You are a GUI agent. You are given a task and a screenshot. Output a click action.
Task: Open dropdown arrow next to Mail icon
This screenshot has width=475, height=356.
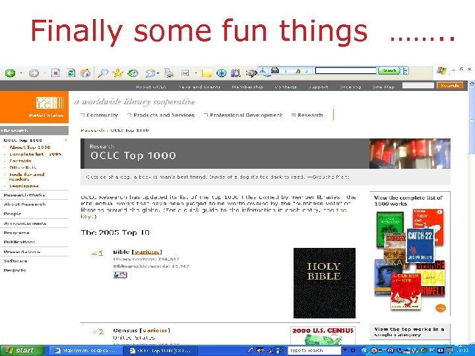(x=158, y=73)
